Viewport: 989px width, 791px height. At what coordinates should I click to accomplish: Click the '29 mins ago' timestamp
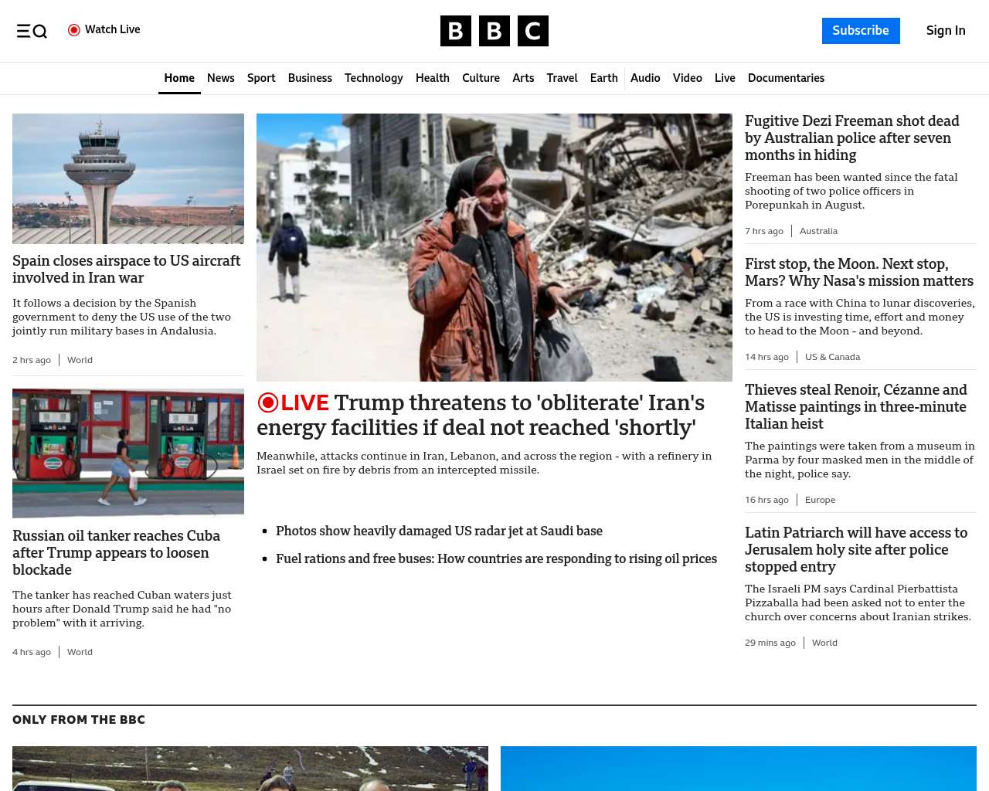point(770,643)
